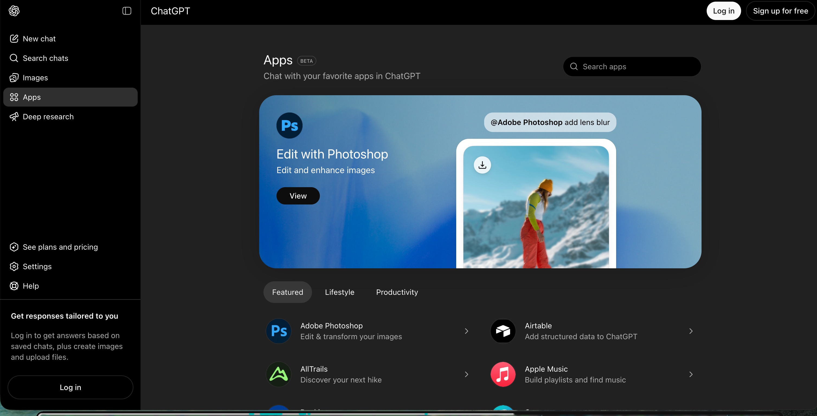This screenshot has height=416, width=817.
Task: Expand the Apple Music row chevron
Action: [691, 374]
